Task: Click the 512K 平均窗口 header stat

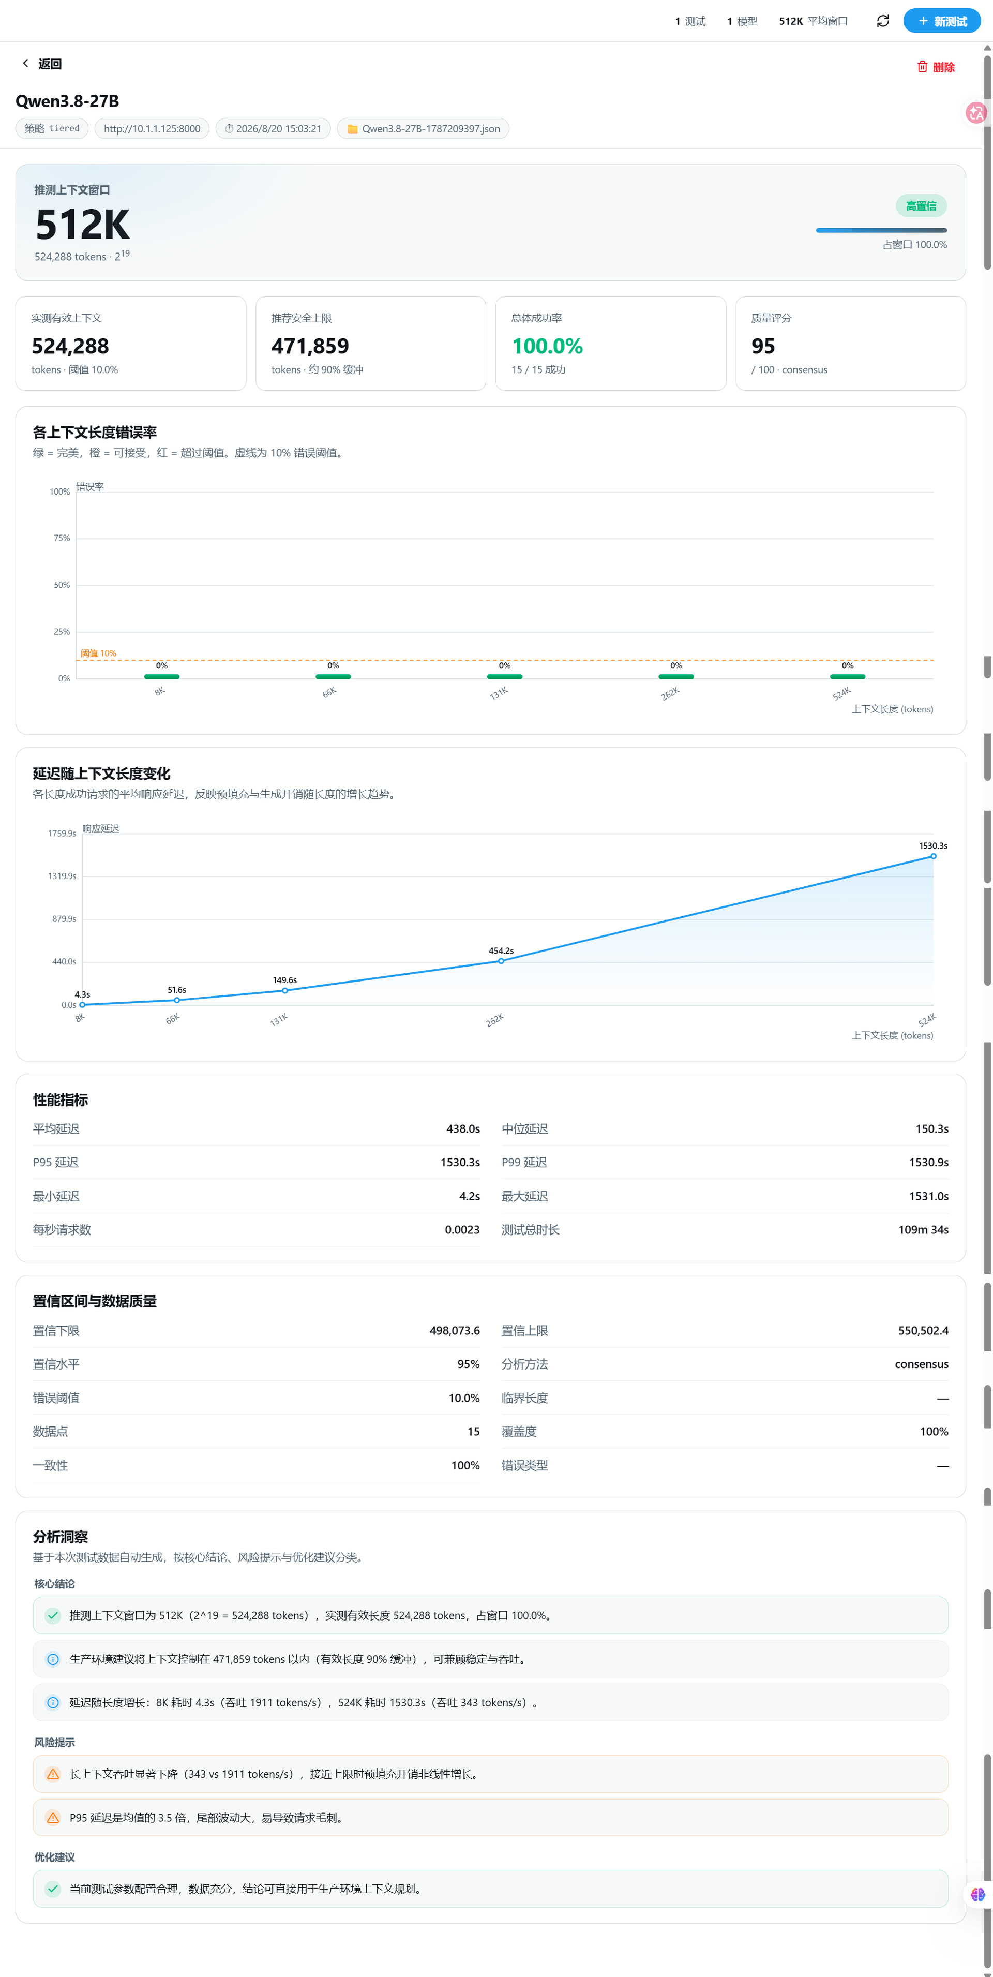Action: coord(813,21)
